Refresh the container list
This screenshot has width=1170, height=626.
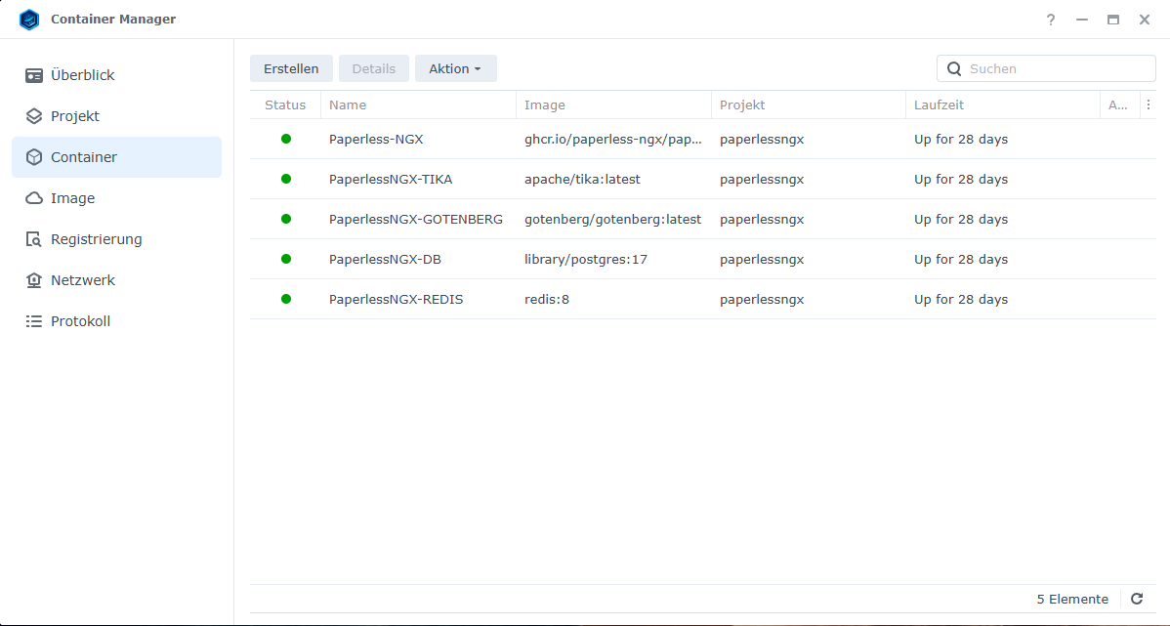[x=1137, y=599]
